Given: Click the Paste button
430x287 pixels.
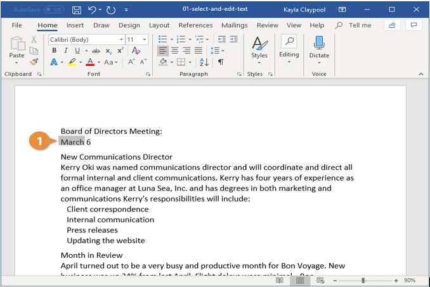Looking at the screenshot, I should (17, 51).
